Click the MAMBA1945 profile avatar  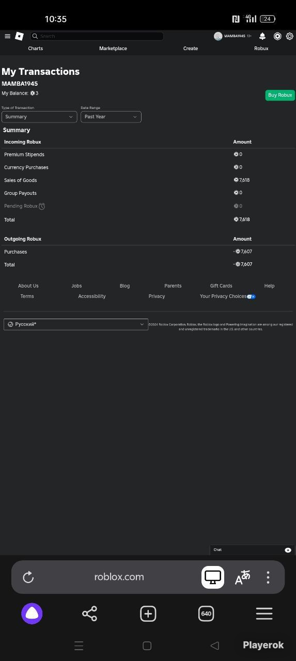coord(218,36)
